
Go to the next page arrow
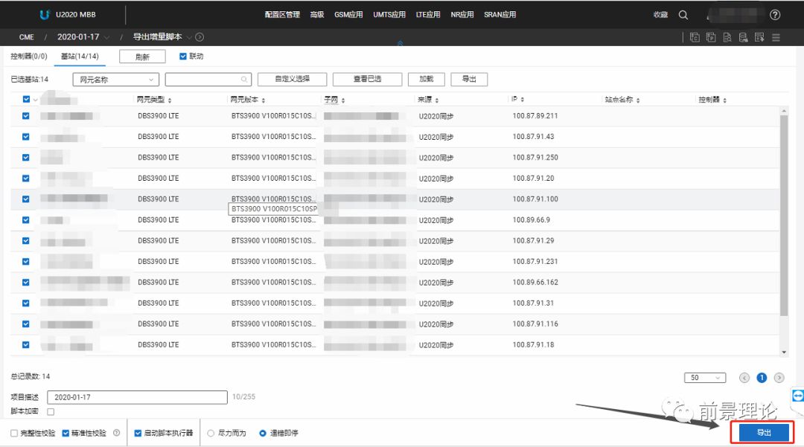[779, 378]
